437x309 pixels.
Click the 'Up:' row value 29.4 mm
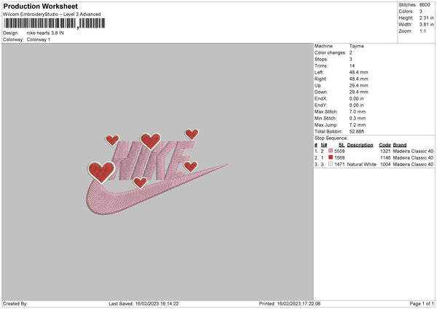point(358,85)
